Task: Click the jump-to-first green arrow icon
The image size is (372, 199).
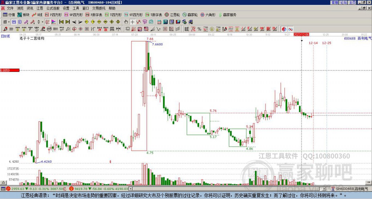Action: (x=61, y=22)
